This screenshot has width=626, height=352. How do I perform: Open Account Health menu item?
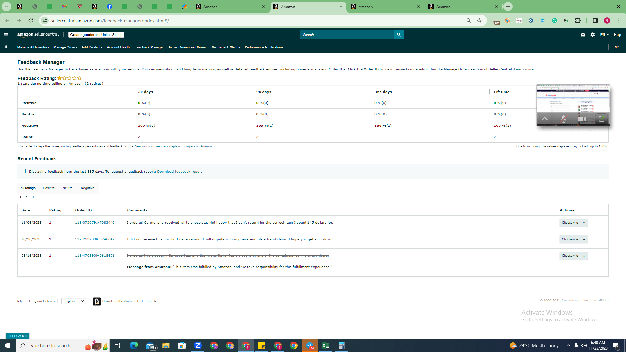click(x=118, y=47)
